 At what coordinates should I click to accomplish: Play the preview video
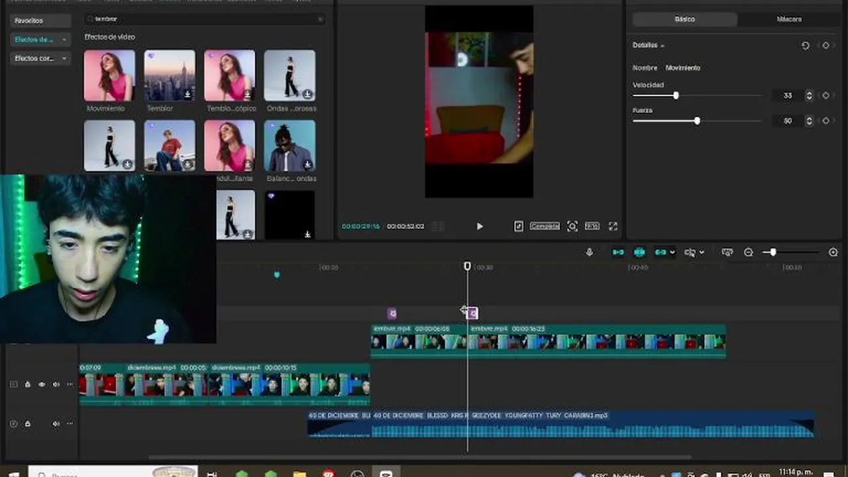(480, 227)
